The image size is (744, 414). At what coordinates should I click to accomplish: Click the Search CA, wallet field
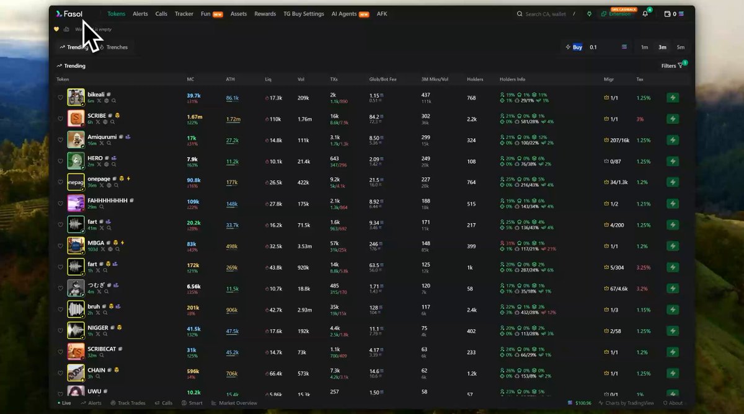click(545, 14)
